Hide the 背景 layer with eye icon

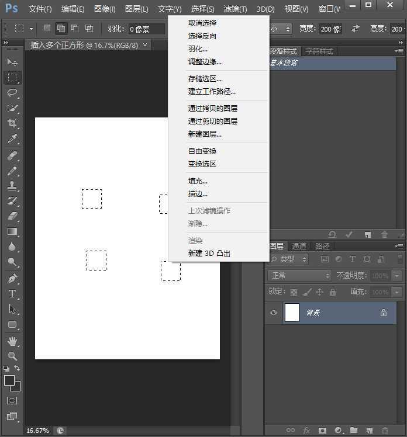274,313
